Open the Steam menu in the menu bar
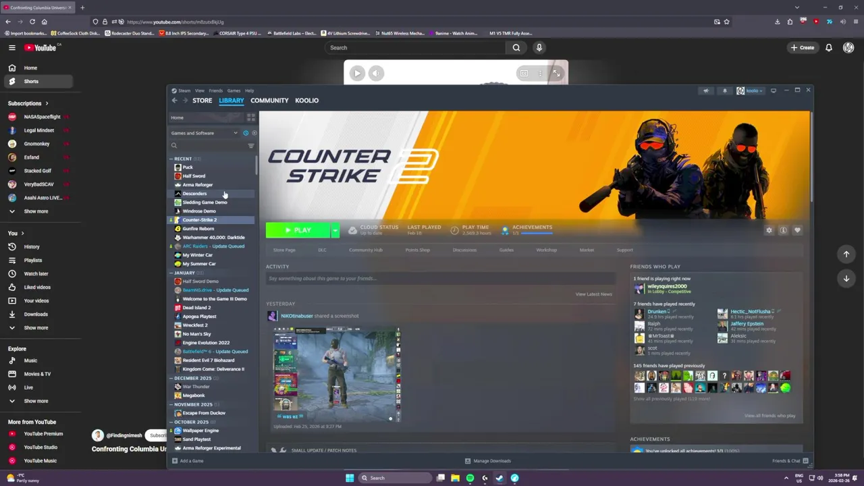The width and height of the screenshot is (864, 486). pyautogui.click(x=184, y=90)
